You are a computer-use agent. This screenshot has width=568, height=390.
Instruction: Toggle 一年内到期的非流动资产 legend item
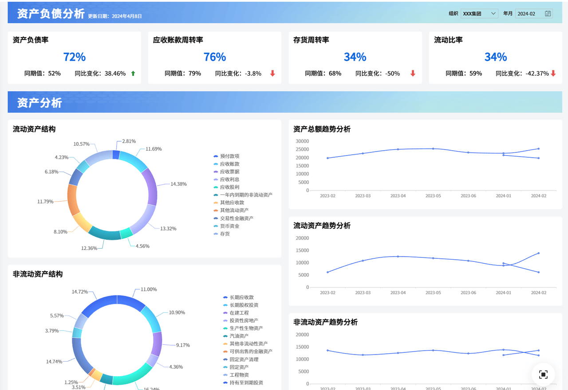pyautogui.click(x=243, y=195)
